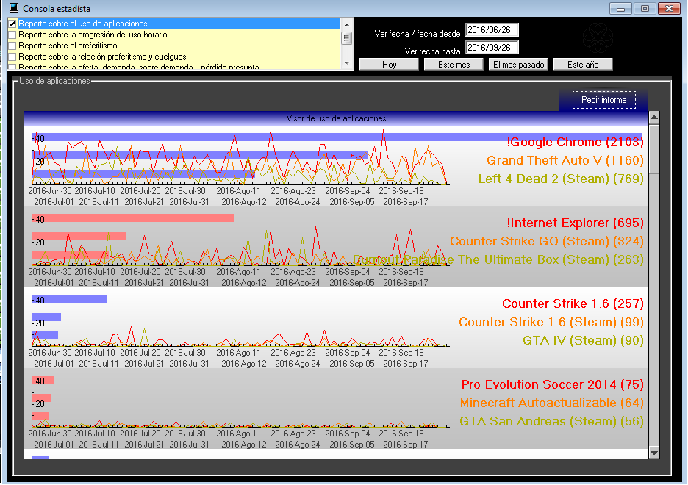The width and height of the screenshot is (688, 485).
Task: Click Burnout Paradise The Ultimate Box label
Action: tap(498, 259)
